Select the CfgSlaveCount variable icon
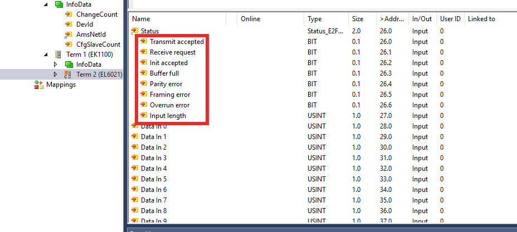517x232 pixels. coord(69,44)
